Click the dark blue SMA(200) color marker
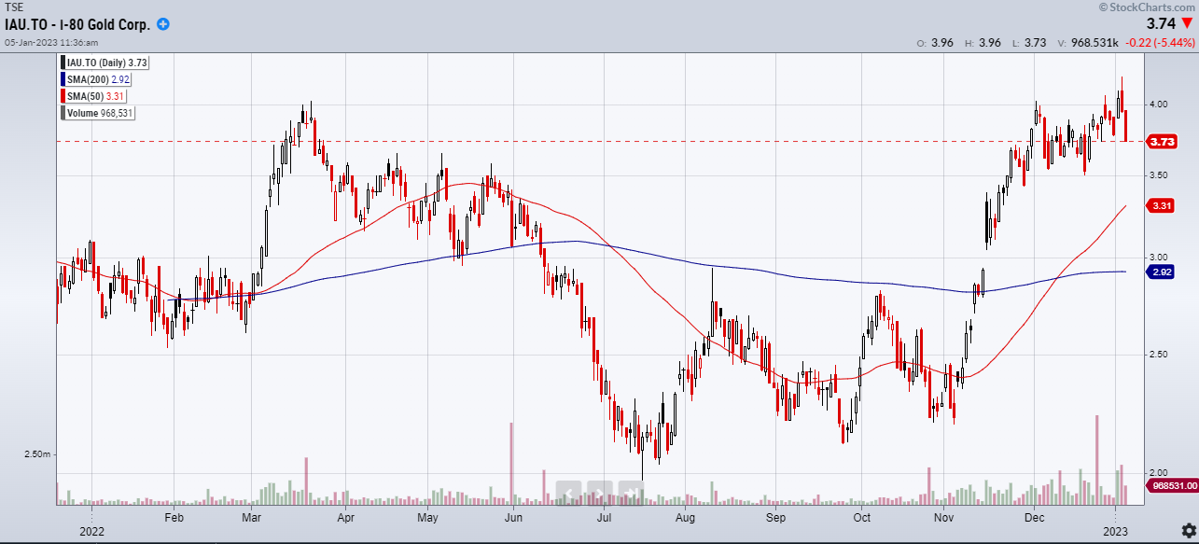 click(63, 79)
